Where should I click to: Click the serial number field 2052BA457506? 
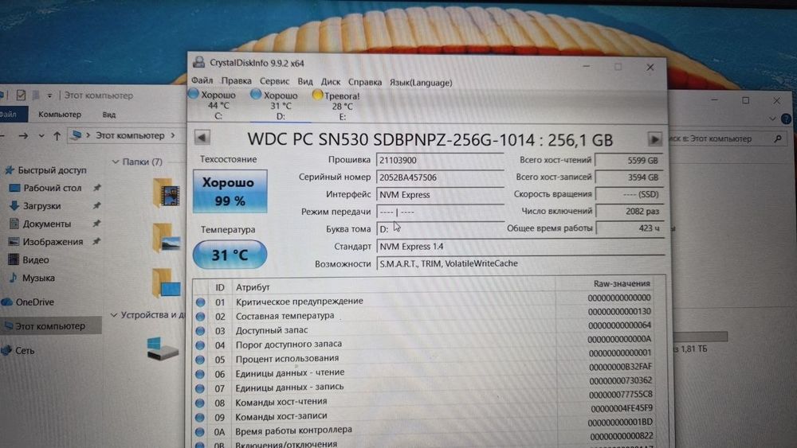pyautogui.click(x=440, y=177)
